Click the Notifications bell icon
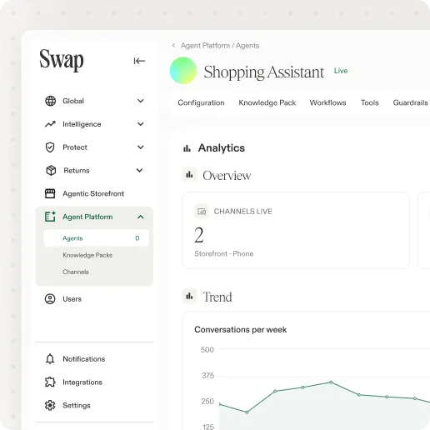Image resolution: width=430 pixels, height=430 pixels. coord(50,358)
